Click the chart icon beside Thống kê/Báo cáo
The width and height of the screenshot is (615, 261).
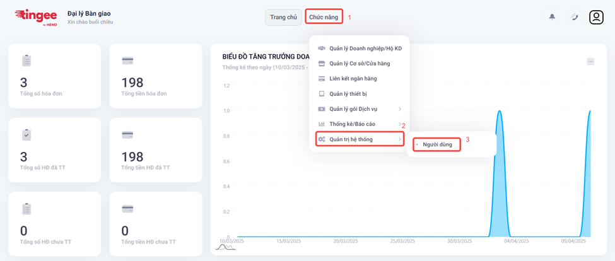[x=322, y=124]
